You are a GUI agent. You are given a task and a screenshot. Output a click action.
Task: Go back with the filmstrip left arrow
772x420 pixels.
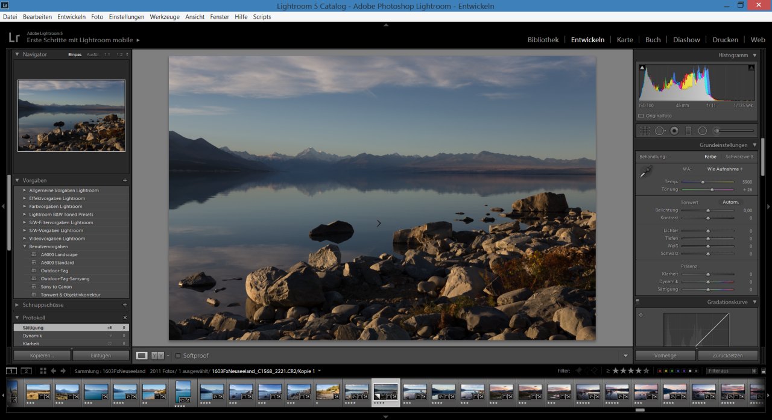click(53, 371)
